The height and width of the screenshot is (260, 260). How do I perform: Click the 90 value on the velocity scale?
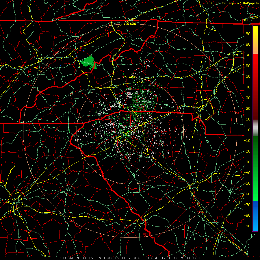tap(248, 34)
